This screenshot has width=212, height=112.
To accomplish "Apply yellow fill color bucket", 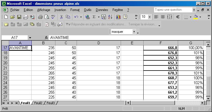I will [196, 17].
